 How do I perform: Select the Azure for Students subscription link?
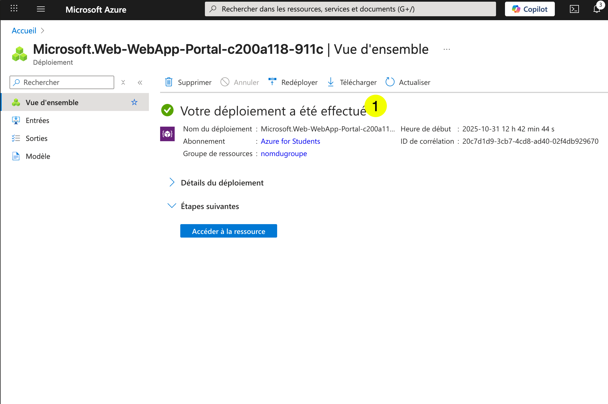[x=290, y=141]
